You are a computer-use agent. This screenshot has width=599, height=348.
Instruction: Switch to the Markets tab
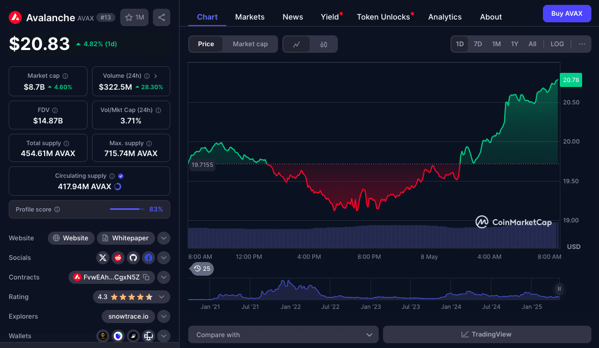[250, 17]
